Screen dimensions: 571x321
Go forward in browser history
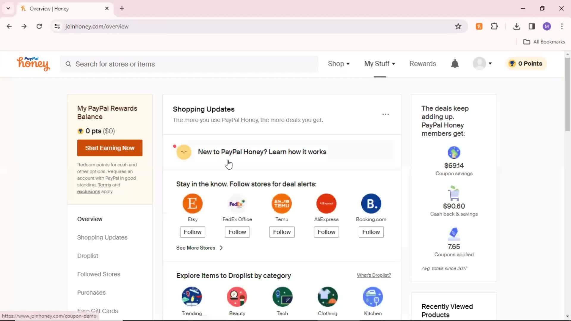[24, 26]
